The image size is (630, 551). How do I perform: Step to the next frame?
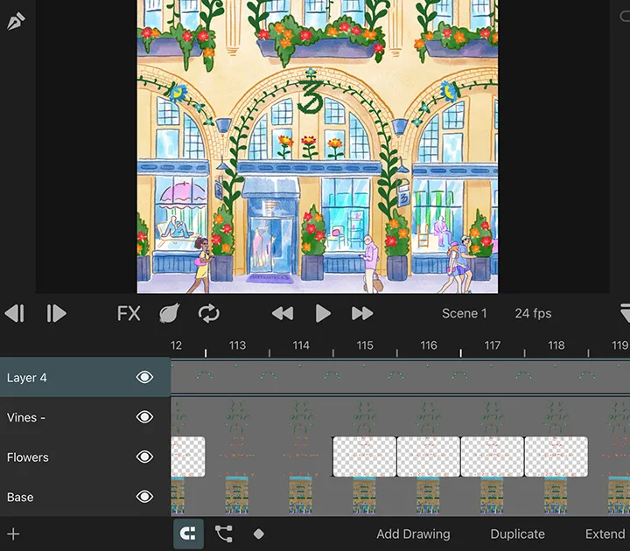[x=56, y=313]
